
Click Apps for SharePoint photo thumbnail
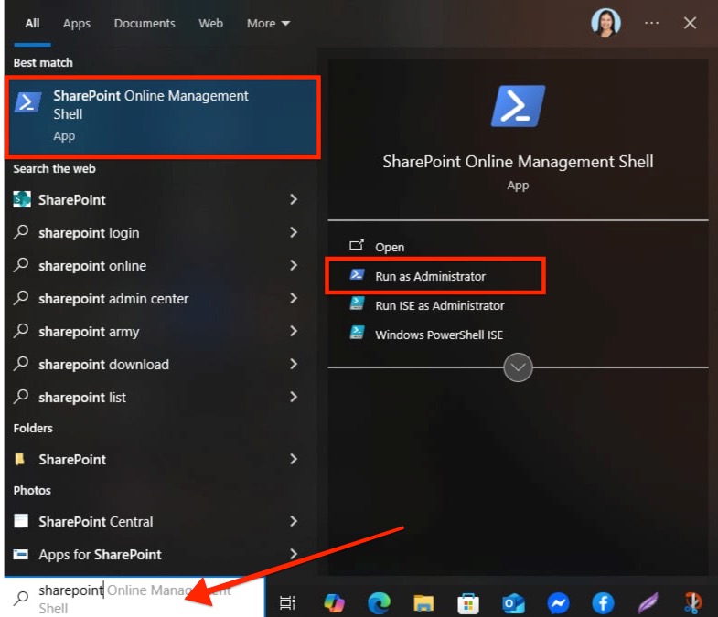click(x=21, y=554)
